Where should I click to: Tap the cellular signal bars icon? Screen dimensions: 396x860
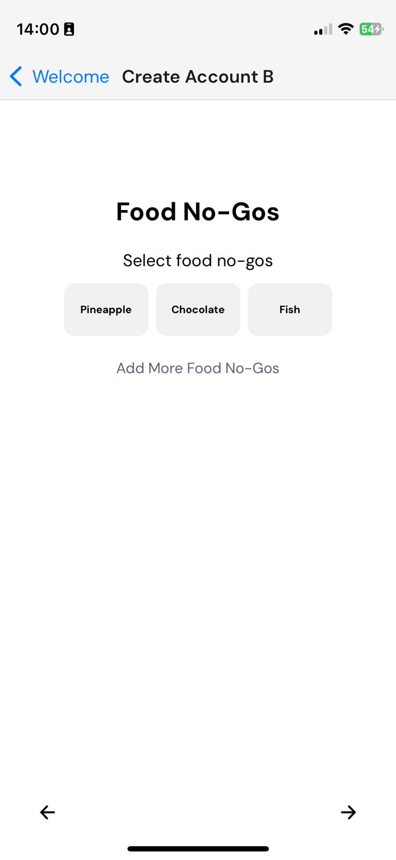click(323, 30)
